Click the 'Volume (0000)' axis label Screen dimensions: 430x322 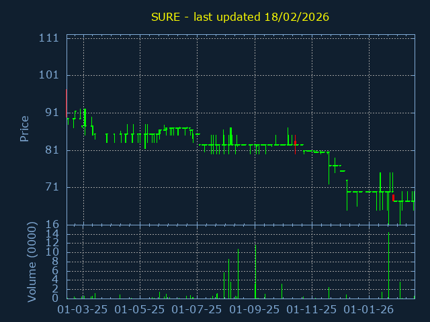(x=31, y=261)
